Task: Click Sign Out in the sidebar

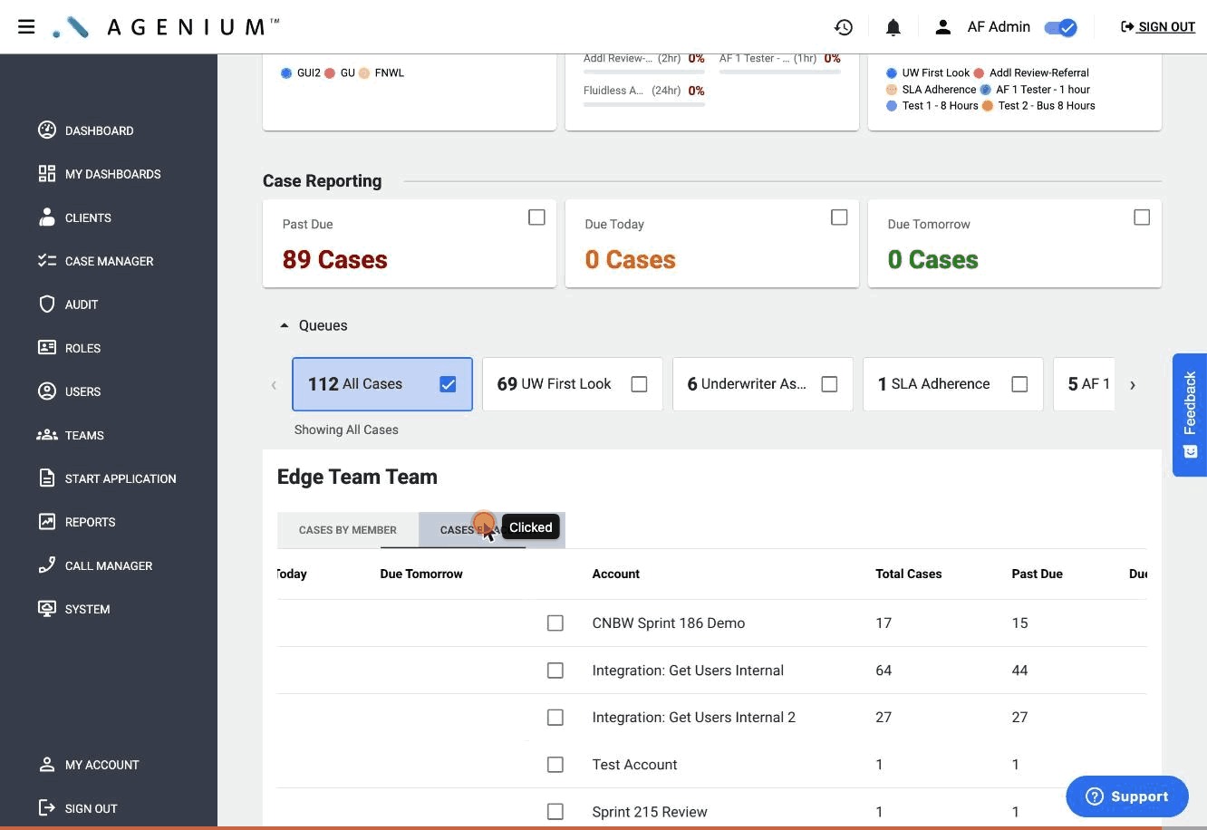Action: tap(91, 808)
